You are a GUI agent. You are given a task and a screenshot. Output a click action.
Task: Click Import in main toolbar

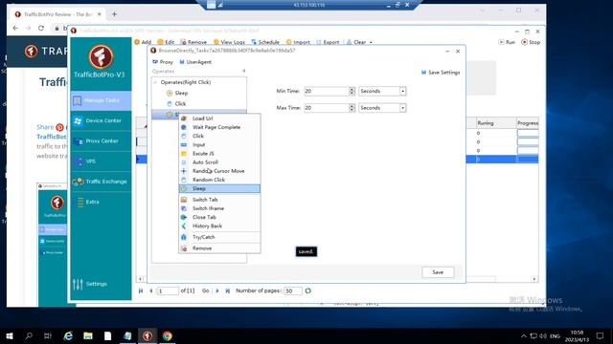(298, 42)
